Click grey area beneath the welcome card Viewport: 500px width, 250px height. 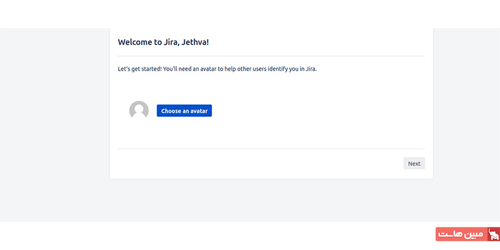tap(271, 200)
